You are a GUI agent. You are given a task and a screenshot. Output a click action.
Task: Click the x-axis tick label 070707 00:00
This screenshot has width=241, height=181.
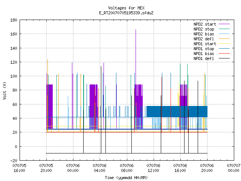click(x=233, y=168)
